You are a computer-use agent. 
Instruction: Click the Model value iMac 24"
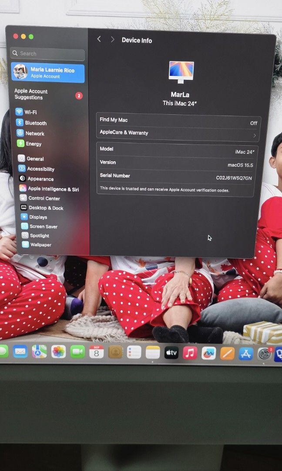point(245,152)
